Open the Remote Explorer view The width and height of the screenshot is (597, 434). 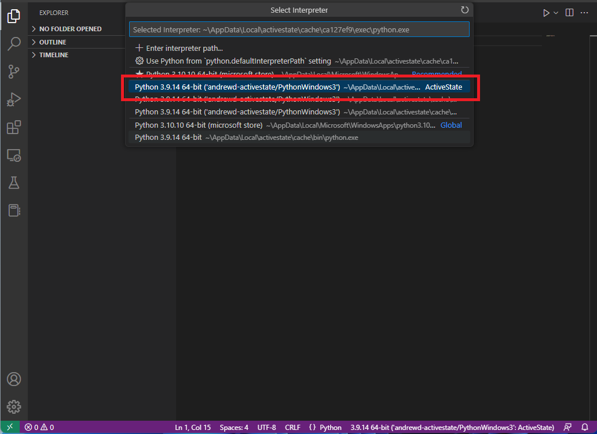[14, 155]
